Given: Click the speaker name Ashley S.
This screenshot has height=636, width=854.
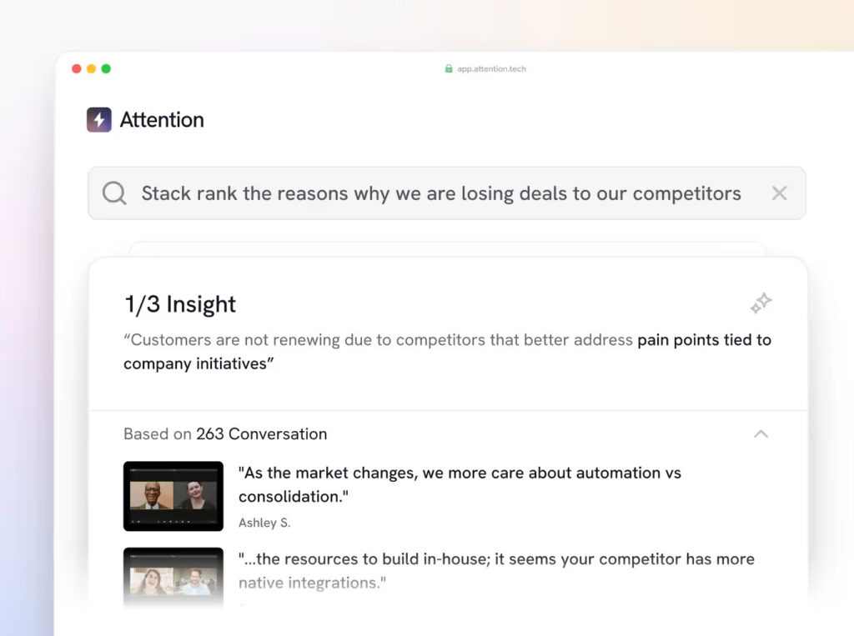Looking at the screenshot, I should pos(264,523).
